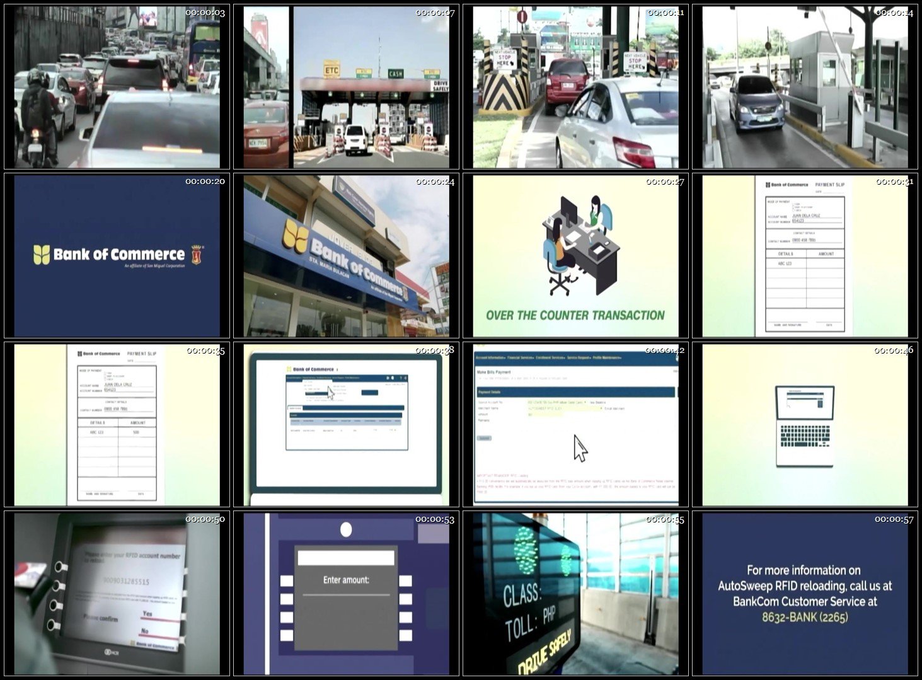The height and width of the screenshot is (680, 922).
Task: Open the toll display CLASS TOLL frame at 00:00:55
Action: 575,594
